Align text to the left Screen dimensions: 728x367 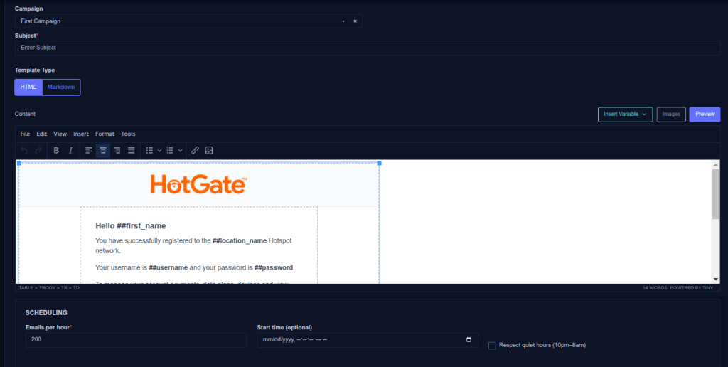89,151
